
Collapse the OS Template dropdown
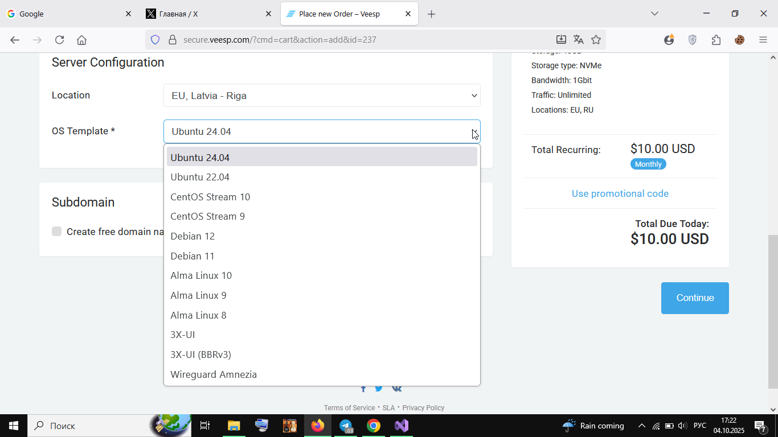point(322,131)
